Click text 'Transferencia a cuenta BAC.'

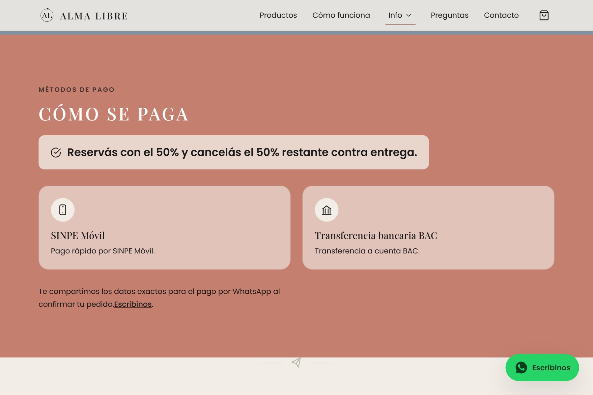click(367, 251)
